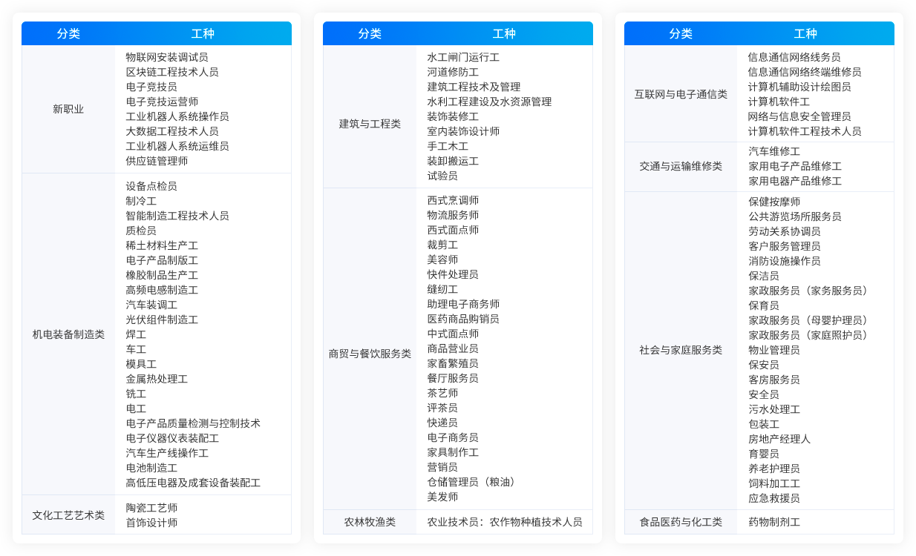The image size is (916, 556).
Task: Choose 陶瓷工艺师 under 文化工艺艺术类
Action: pos(151,508)
